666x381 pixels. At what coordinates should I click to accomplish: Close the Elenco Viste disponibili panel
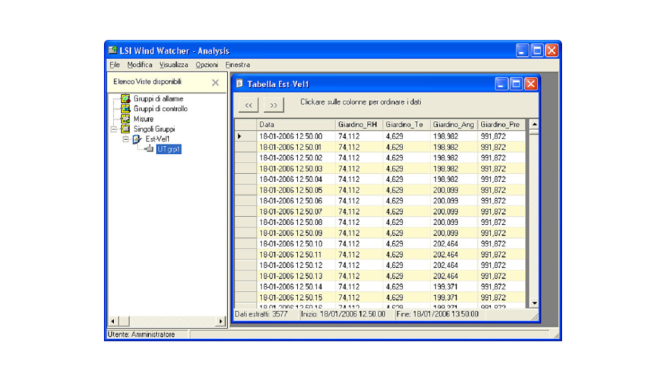(x=215, y=83)
